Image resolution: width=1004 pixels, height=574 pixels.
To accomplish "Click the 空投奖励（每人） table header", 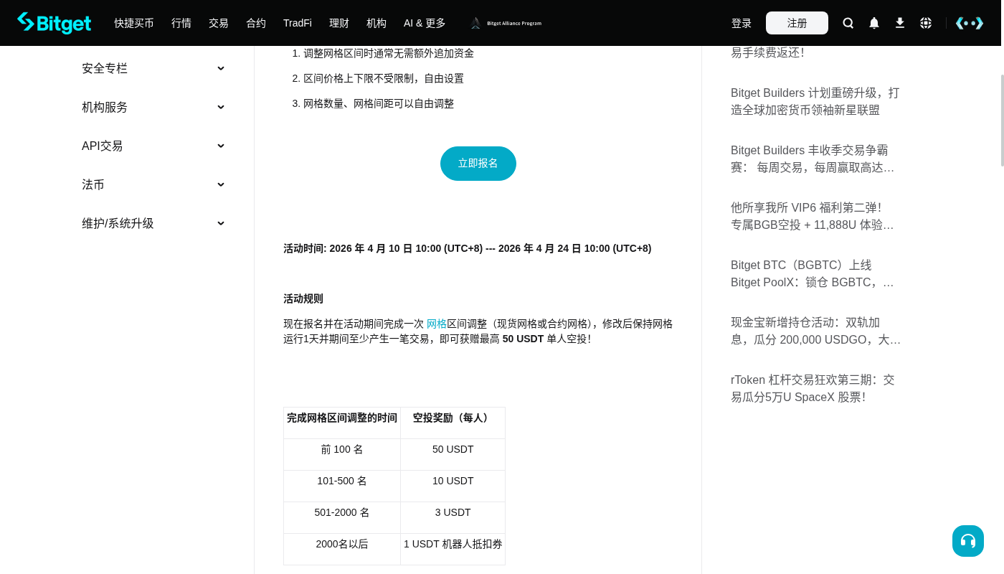I will coord(453,423).
